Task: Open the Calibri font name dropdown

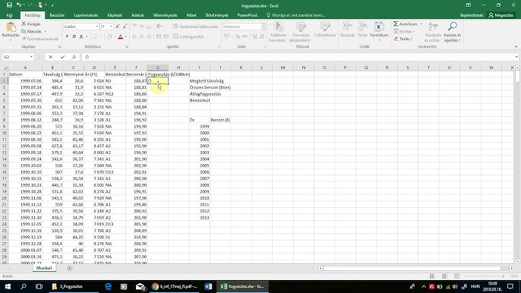Action: coord(97,27)
